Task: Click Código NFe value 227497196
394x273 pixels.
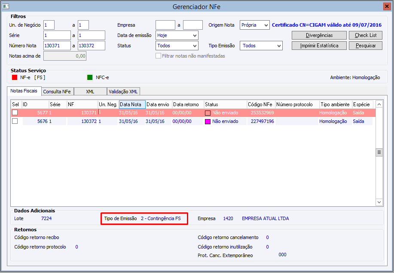Action: [x=263, y=121]
